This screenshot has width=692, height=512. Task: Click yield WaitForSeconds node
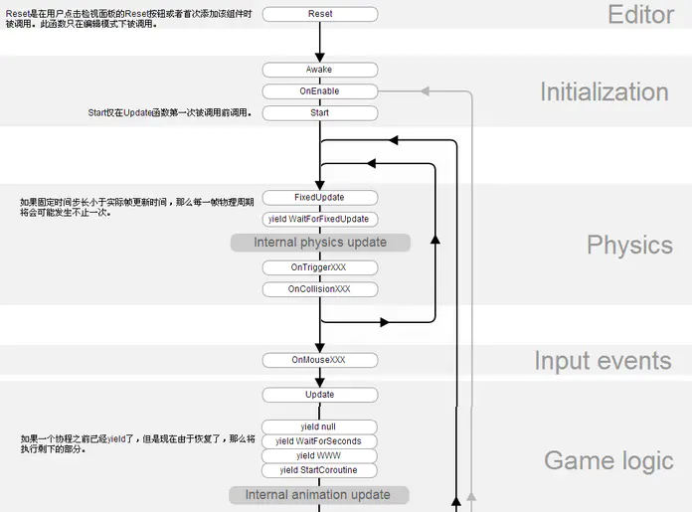[x=319, y=441]
